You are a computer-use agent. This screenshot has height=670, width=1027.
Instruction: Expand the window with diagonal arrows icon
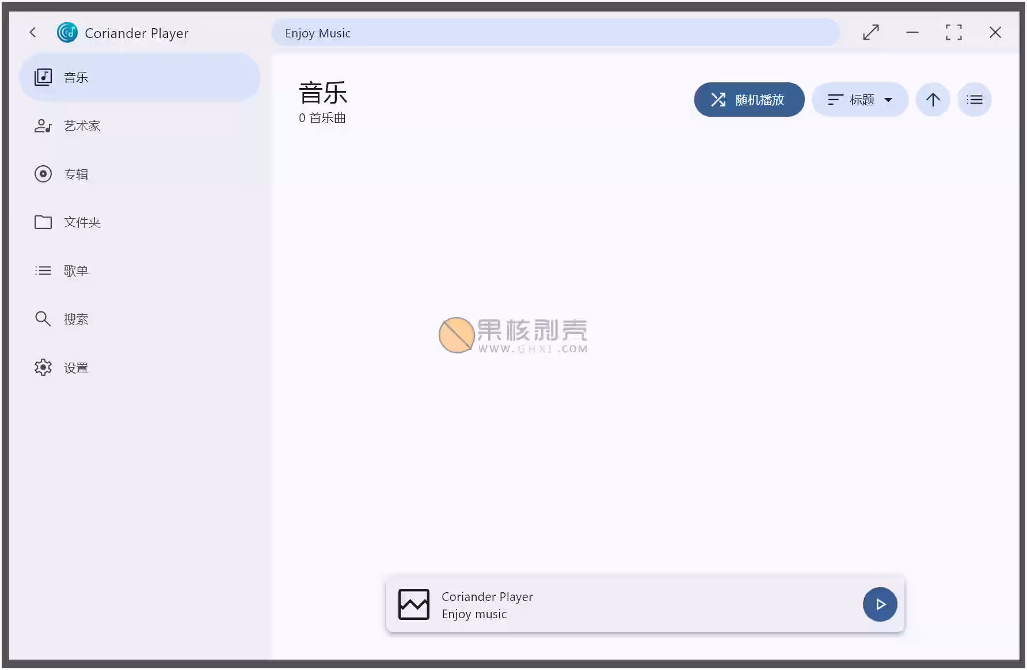(870, 32)
